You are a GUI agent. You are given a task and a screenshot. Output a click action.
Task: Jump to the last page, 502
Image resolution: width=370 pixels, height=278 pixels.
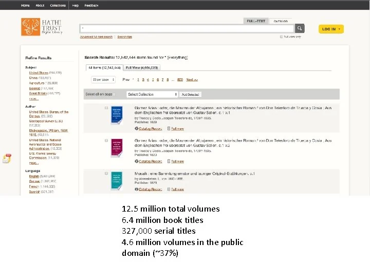click(x=180, y=80)
